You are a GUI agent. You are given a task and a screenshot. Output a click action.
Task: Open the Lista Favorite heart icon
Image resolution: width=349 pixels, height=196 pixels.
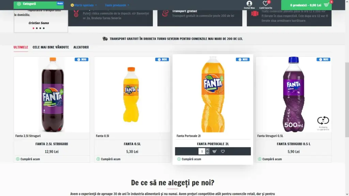click(x=265, y=3)
